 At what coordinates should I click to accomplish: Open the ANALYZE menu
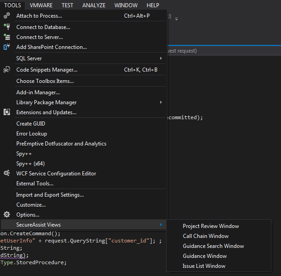(x=94, y=5)
